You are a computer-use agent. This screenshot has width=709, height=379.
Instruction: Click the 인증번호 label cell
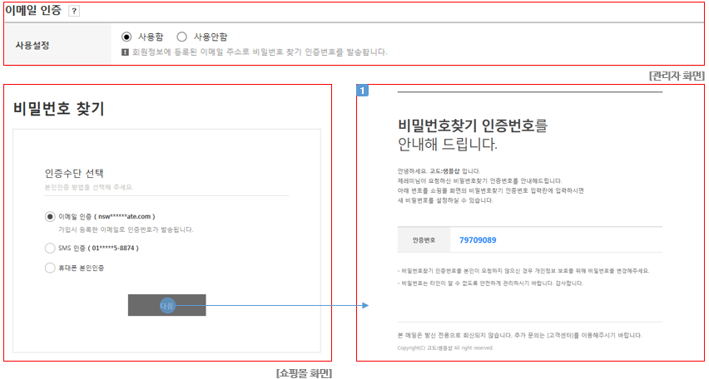coord(424,240)
